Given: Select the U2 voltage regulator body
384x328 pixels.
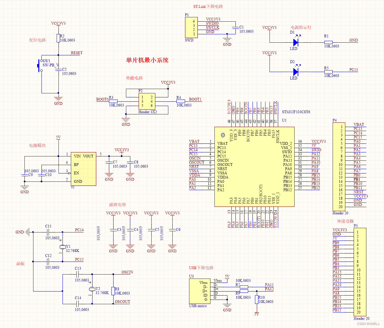Looking at the screenshot, I should [84, 169].
